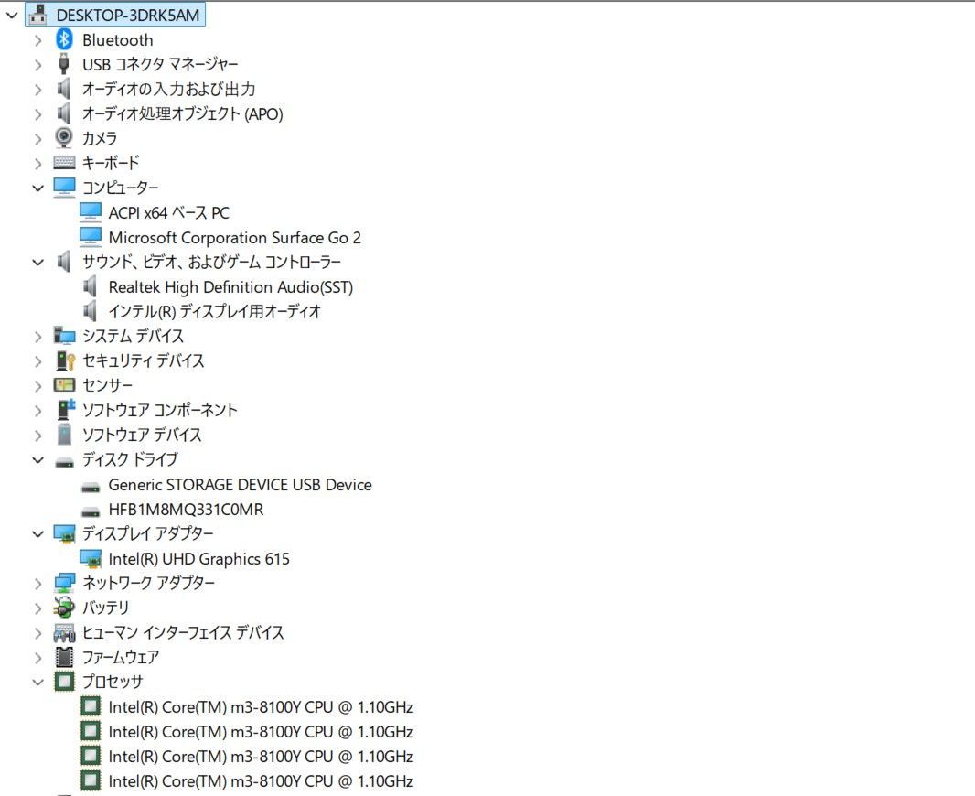Expand the ソフトウェア デバイス category arrow

point(37,436)
